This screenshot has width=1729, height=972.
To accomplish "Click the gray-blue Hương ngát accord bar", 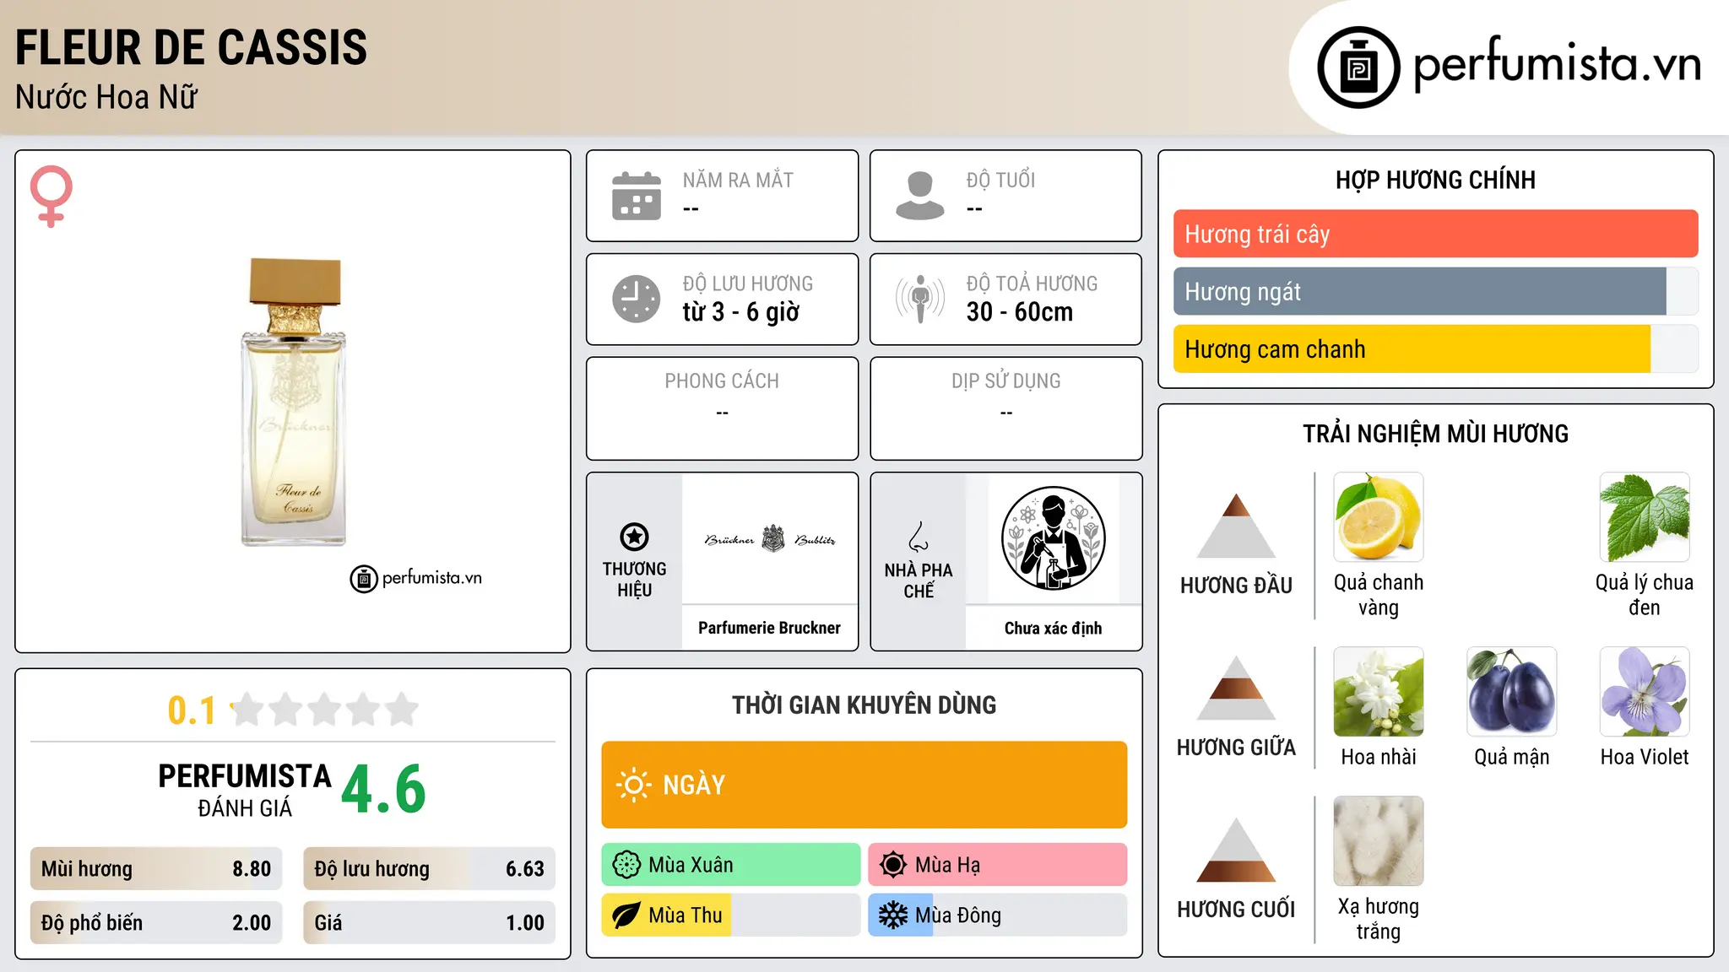I will [1435, 291].
